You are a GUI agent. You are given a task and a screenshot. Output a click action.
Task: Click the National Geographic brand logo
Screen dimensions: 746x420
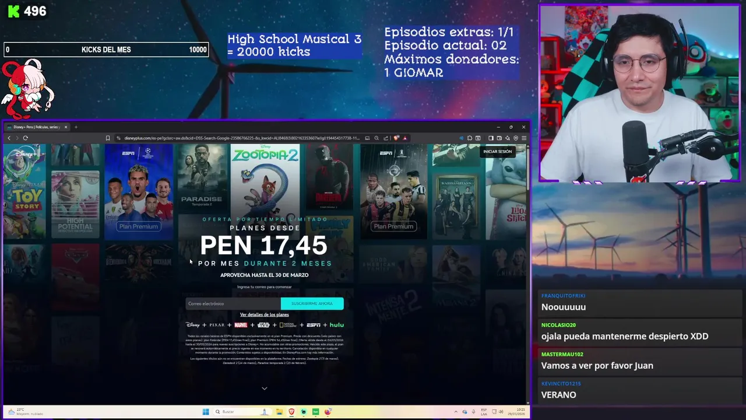pyautogui.click(x=287, y=325)
